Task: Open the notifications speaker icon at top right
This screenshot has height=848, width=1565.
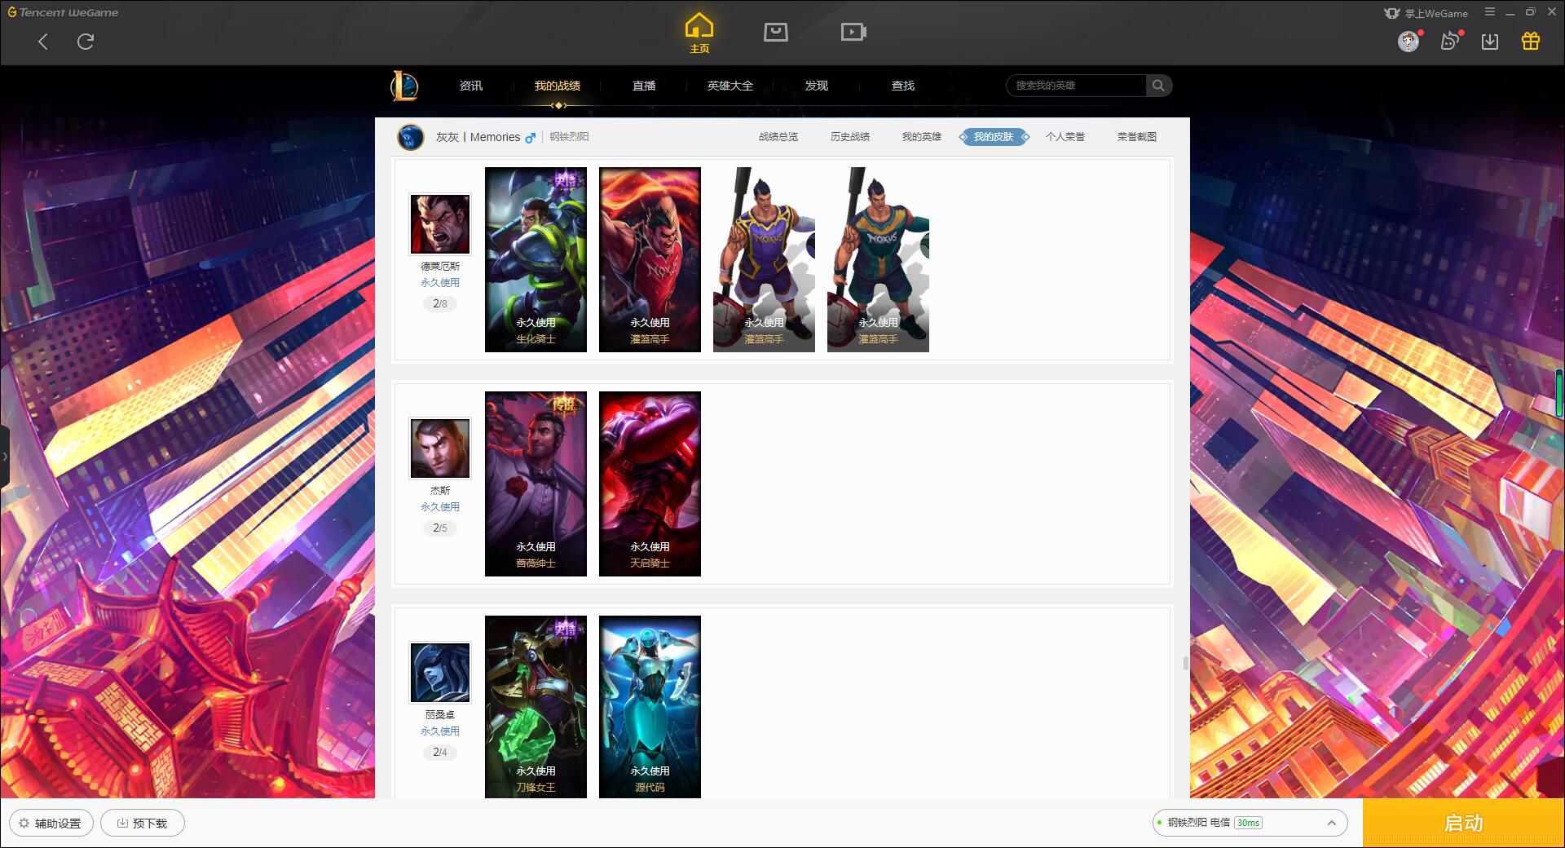Action: [x=1449, y=41]
